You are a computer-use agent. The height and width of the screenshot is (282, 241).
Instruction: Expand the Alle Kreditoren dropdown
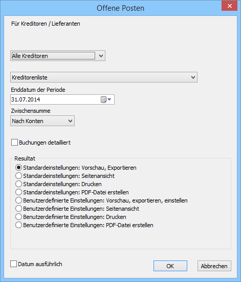[x=58, y=56]
